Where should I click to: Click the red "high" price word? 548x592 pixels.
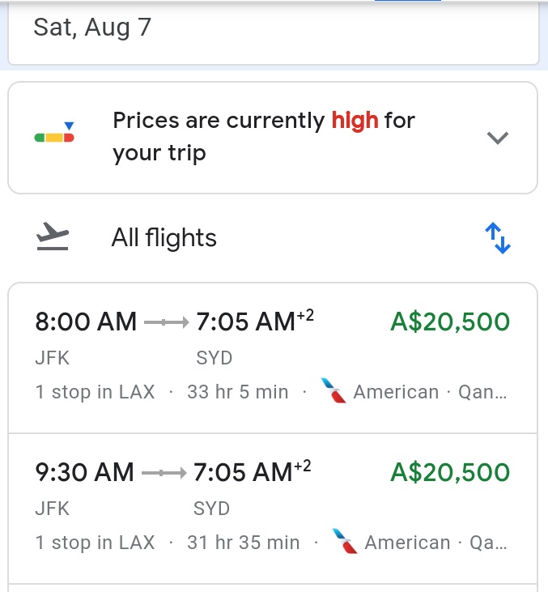355,121
